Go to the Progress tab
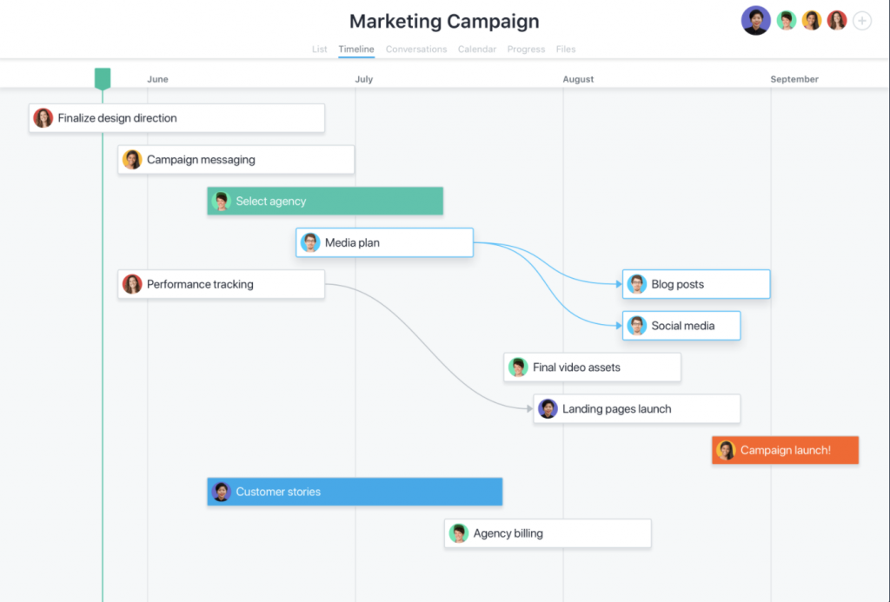The width and height of the screenshot is (890, 602). pos(526,50)
